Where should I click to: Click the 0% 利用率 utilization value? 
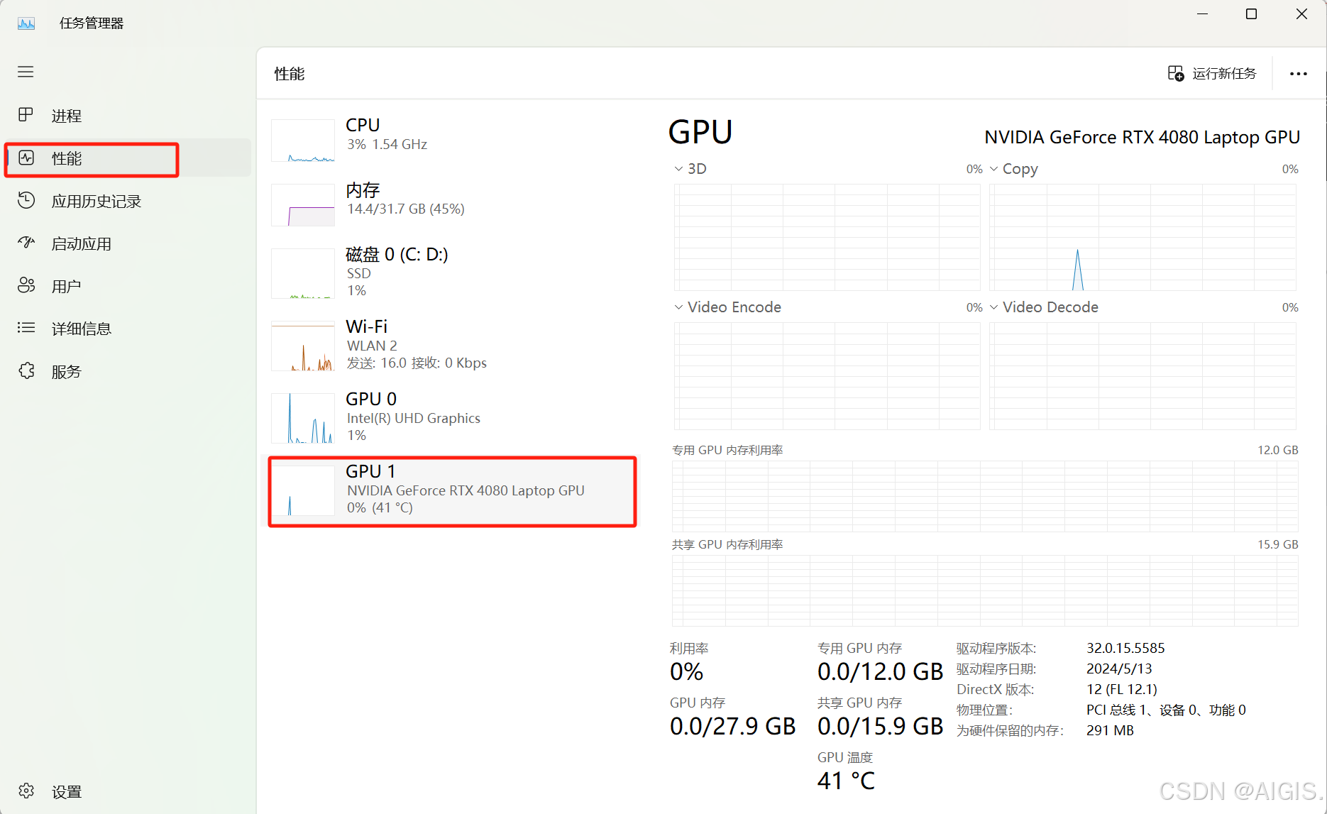[x=686, y=671]
